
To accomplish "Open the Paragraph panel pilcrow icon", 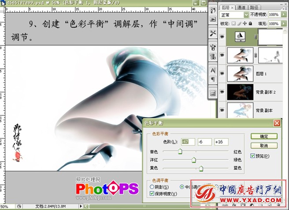I will pyautogui.click(x=213, y=79).
